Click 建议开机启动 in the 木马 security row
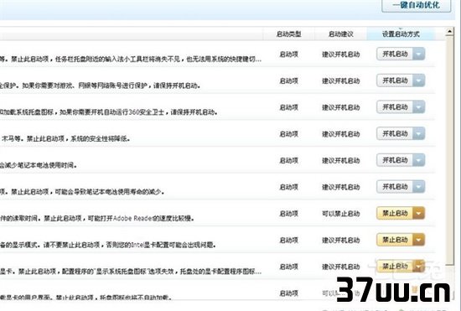The width and height of the screenshot is (461, 311). (341, 134)
